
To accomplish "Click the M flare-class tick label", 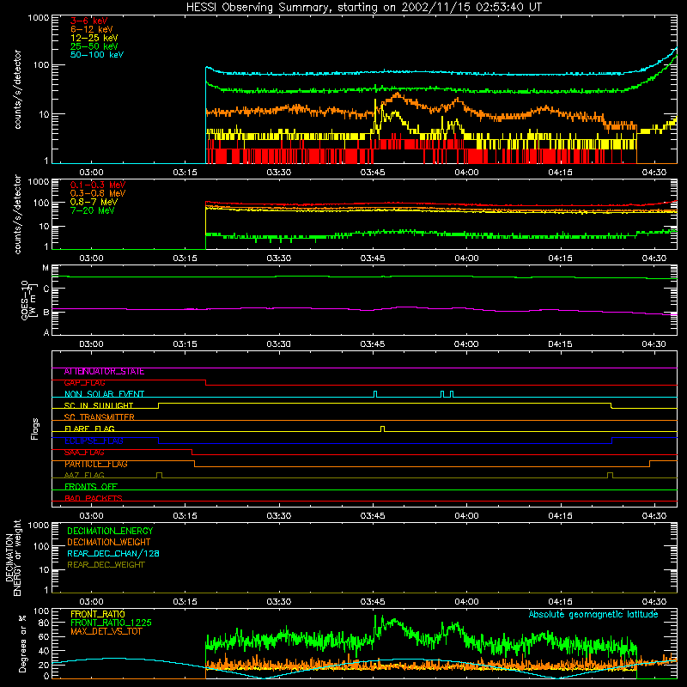I will [x=46, y=268].
